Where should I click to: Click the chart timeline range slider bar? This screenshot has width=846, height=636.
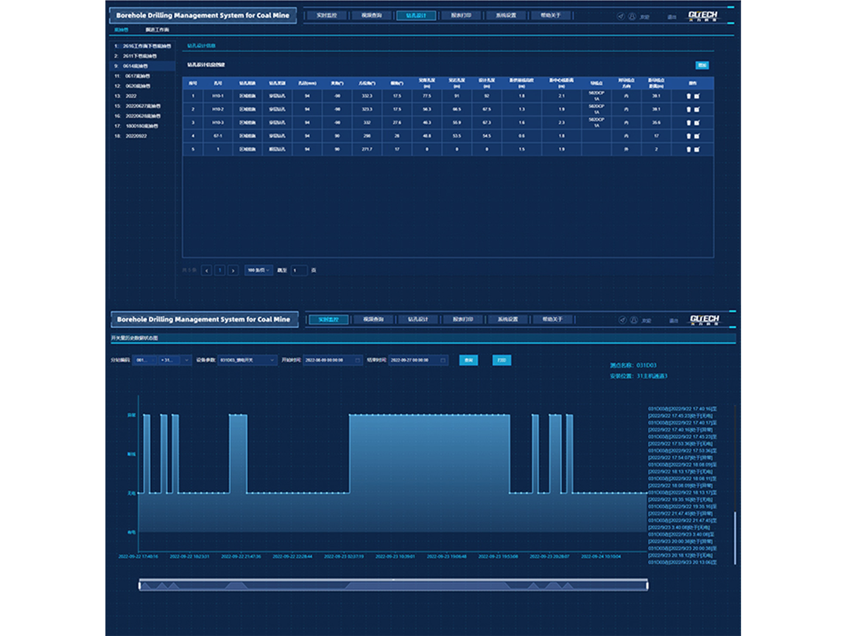click(393, 585)
